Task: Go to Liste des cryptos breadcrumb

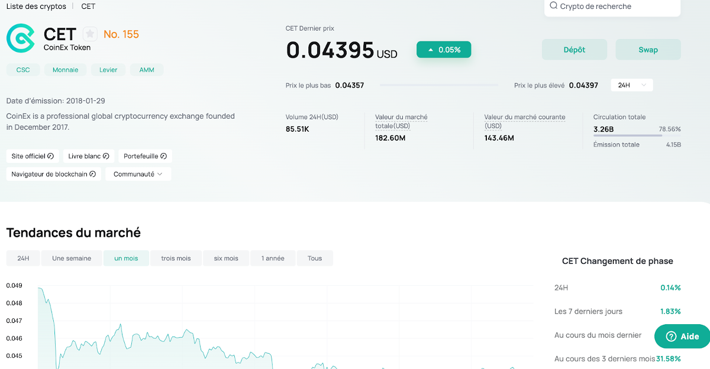Action: [36, 6]
